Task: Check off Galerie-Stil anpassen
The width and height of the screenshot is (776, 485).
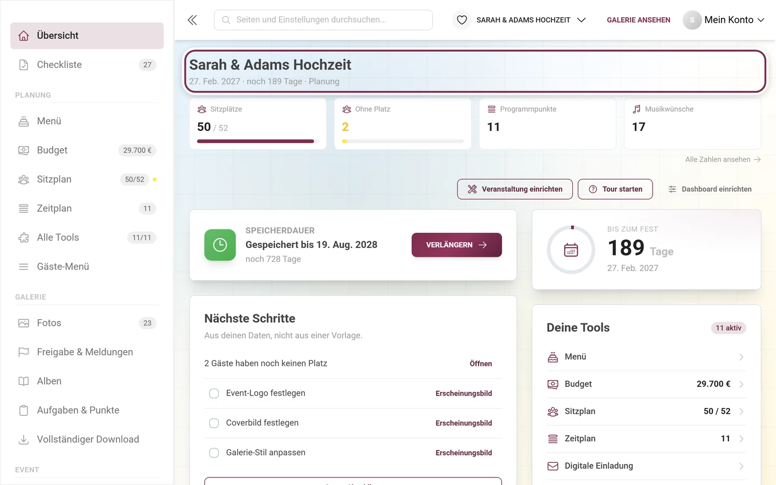Action: coord(214,453)
